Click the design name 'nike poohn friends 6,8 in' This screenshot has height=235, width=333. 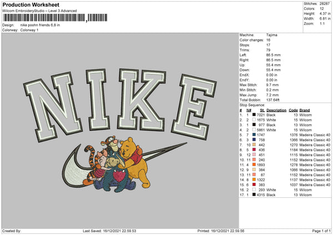(40, 25)
